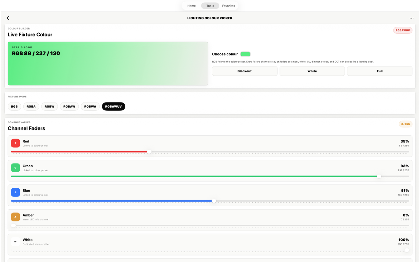Select RGBAW fixture mode
The width and height of the screenshot is (420, 262).
pos(69,106)
